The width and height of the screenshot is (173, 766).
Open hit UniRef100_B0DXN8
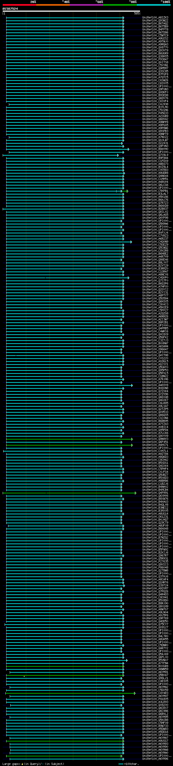pos(155,388)
